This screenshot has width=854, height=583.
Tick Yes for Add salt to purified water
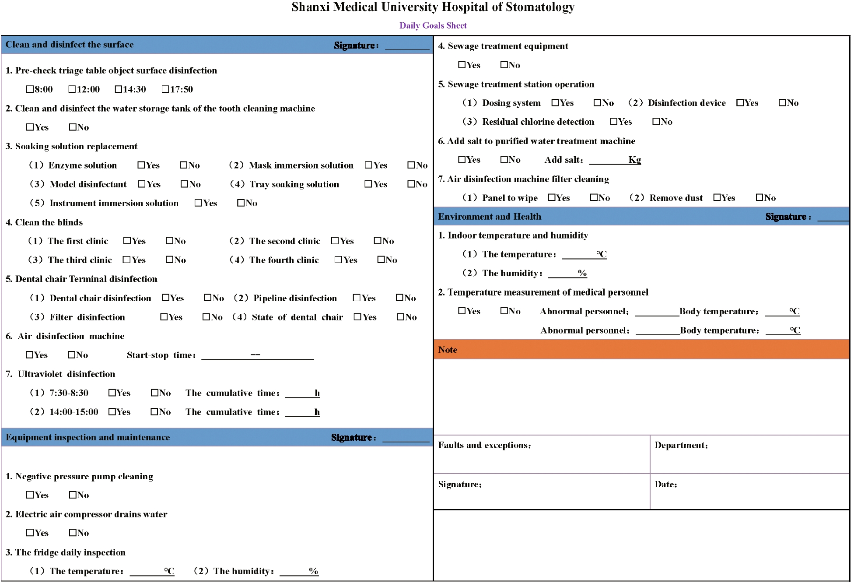(462, 159)
